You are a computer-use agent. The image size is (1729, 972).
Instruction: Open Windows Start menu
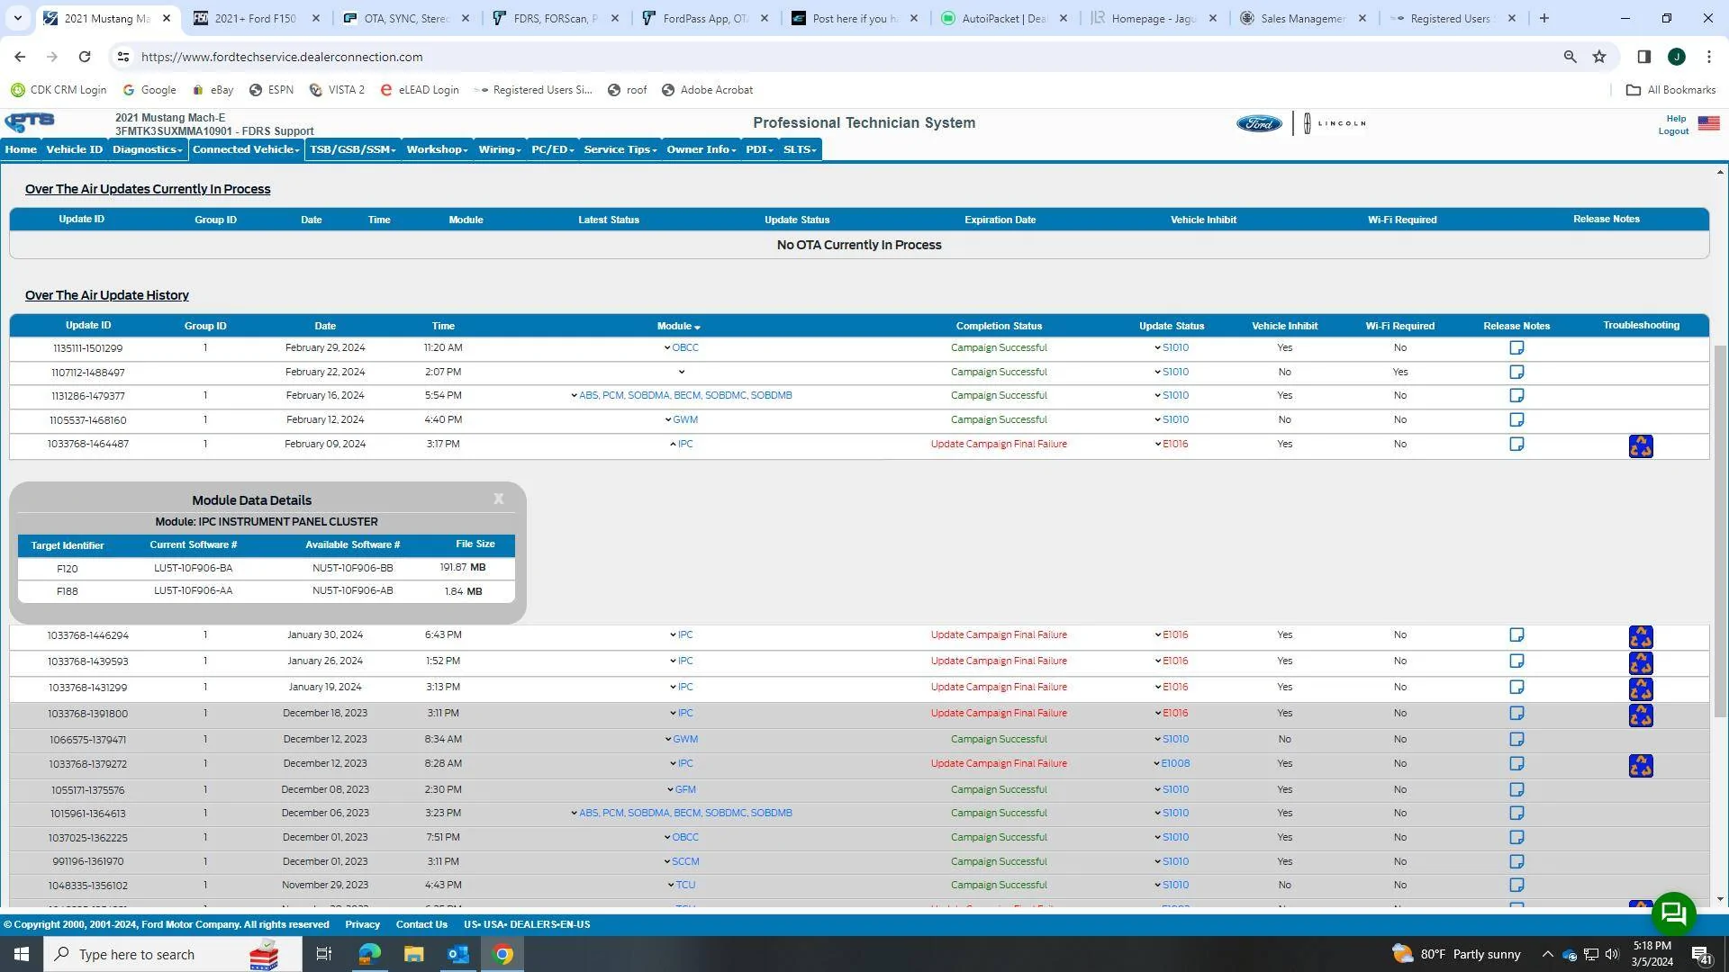point(22,954)
